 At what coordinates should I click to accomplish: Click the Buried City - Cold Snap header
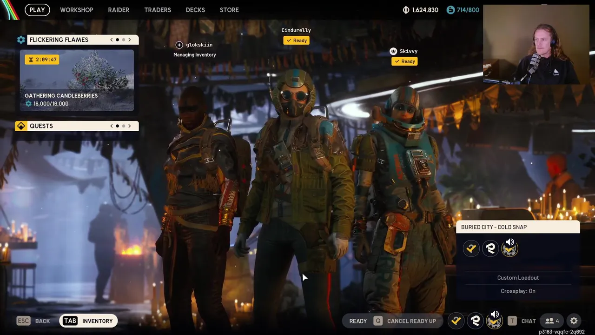[518, 227]
